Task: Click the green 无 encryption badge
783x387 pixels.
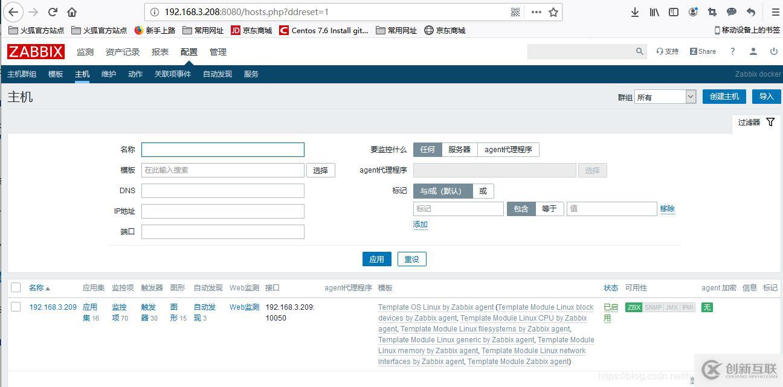Action: [x=707, y=307]
